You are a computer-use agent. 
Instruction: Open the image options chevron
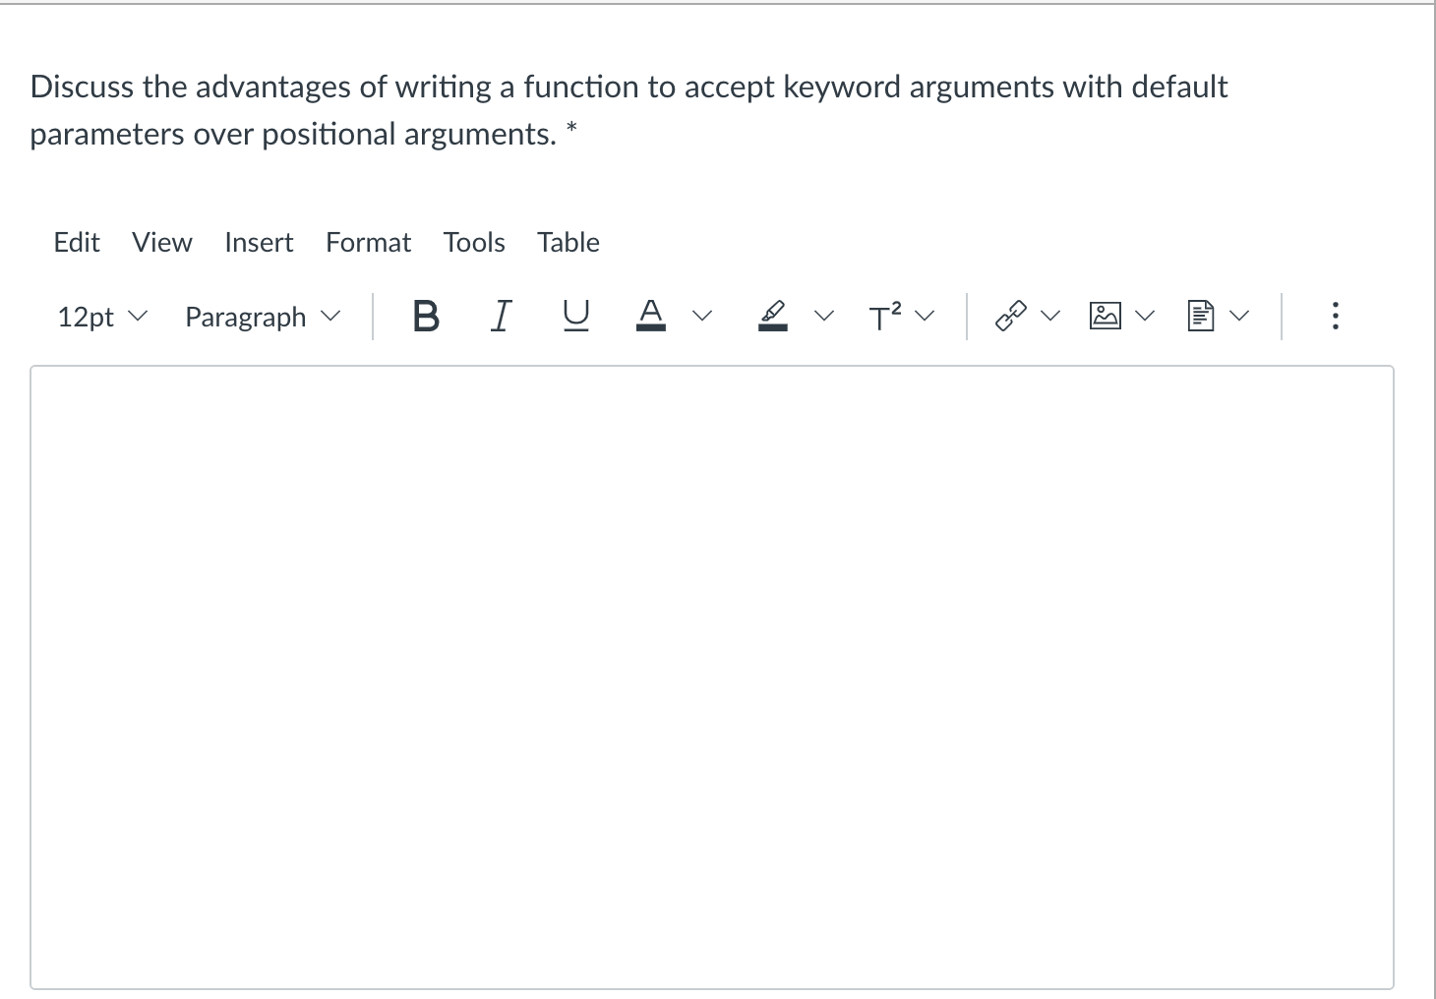tap(1143, 316)
